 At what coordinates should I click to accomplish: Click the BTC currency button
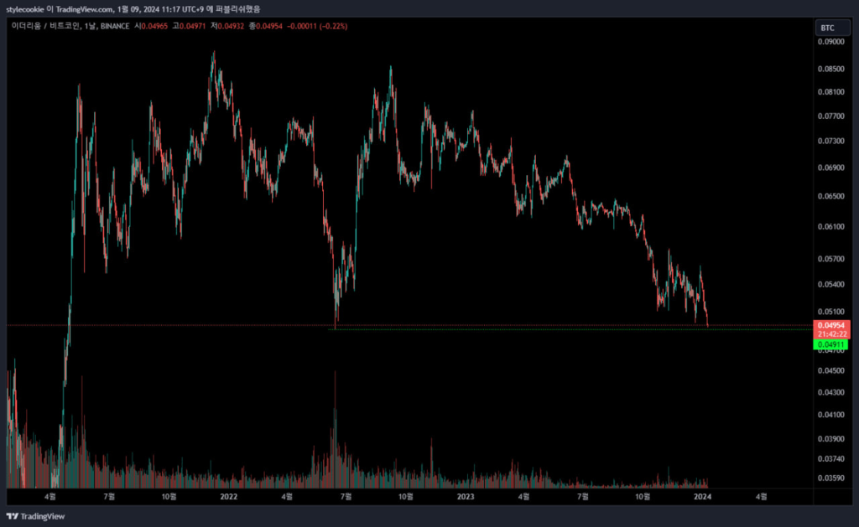(826, 28)
